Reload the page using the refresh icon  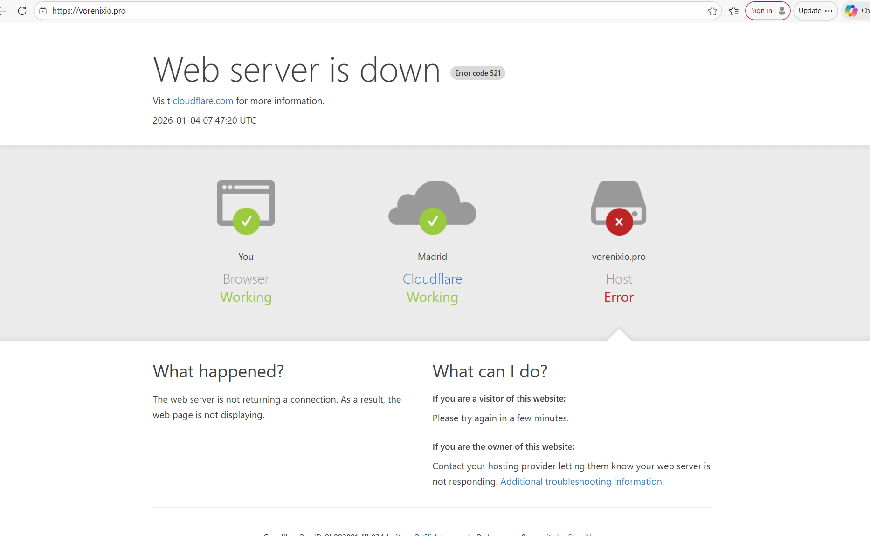click(22, 11)
